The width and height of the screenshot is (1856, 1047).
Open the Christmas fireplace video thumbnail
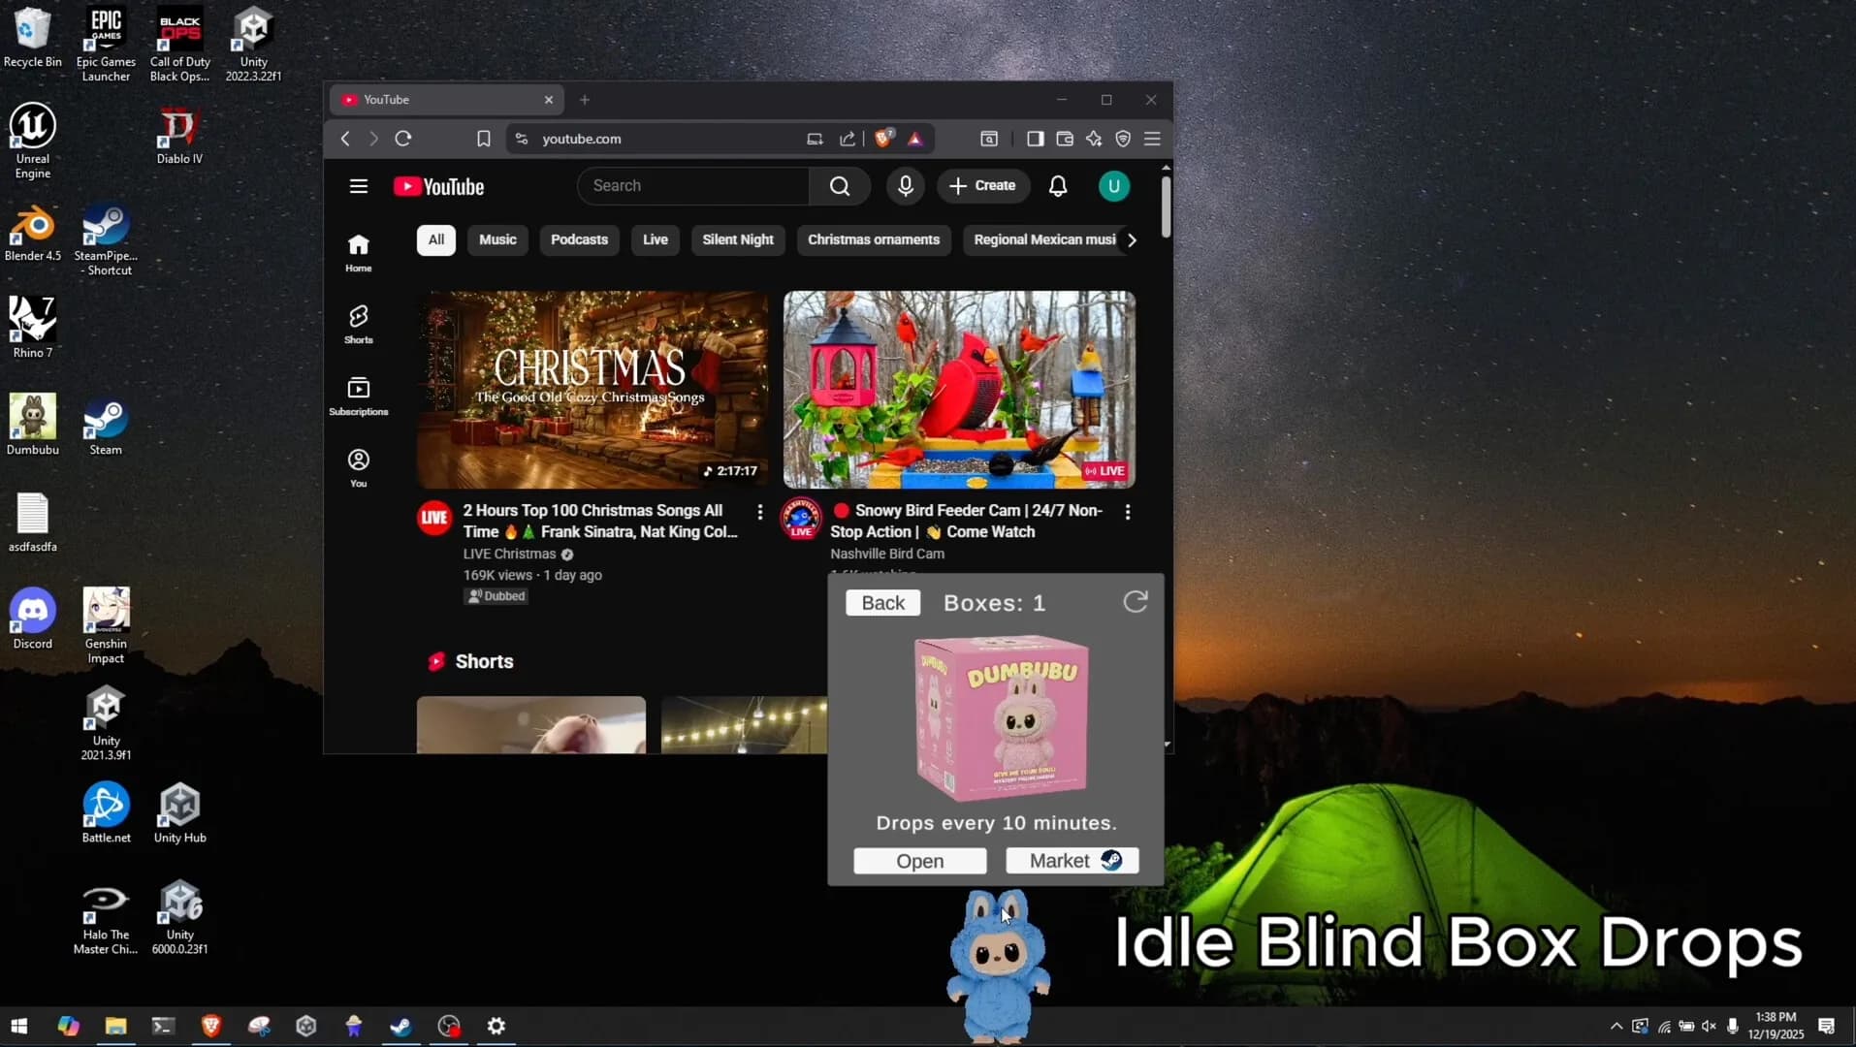click(592, 390)
